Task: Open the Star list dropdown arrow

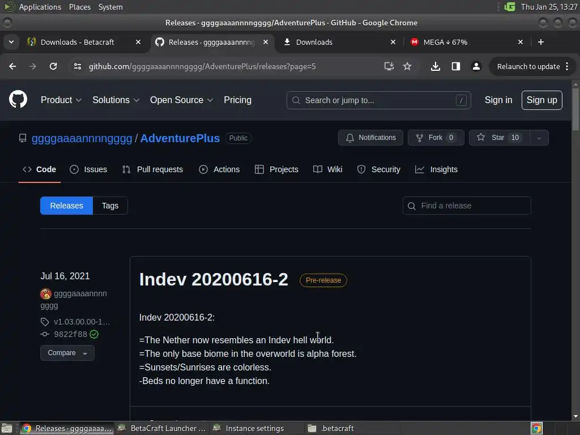Action: point(539,138)
